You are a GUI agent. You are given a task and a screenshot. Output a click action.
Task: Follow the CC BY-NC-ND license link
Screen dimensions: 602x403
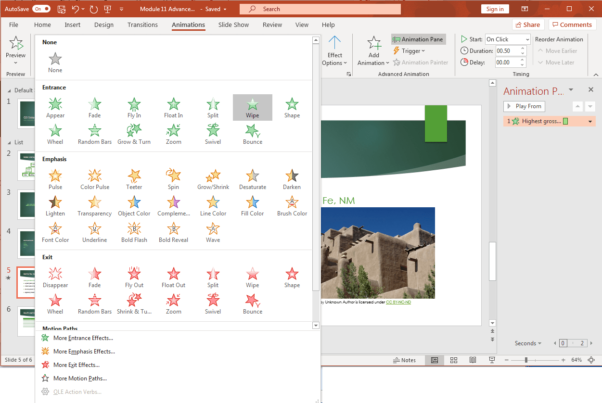398,302
